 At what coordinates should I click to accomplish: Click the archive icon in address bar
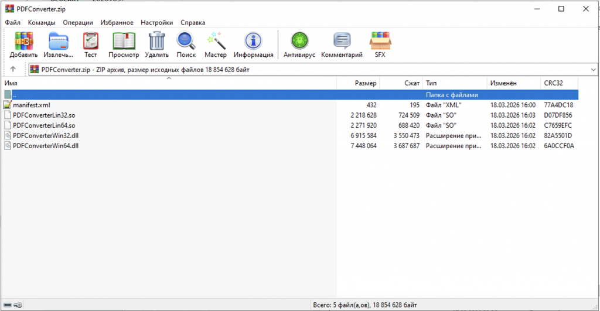[35, 69]
